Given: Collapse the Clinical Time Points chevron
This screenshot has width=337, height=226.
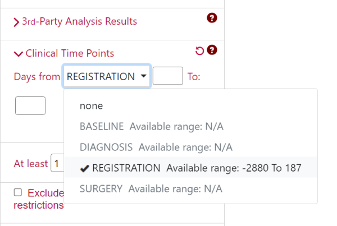Looking at the screenshot, I should tap(19, 54).
